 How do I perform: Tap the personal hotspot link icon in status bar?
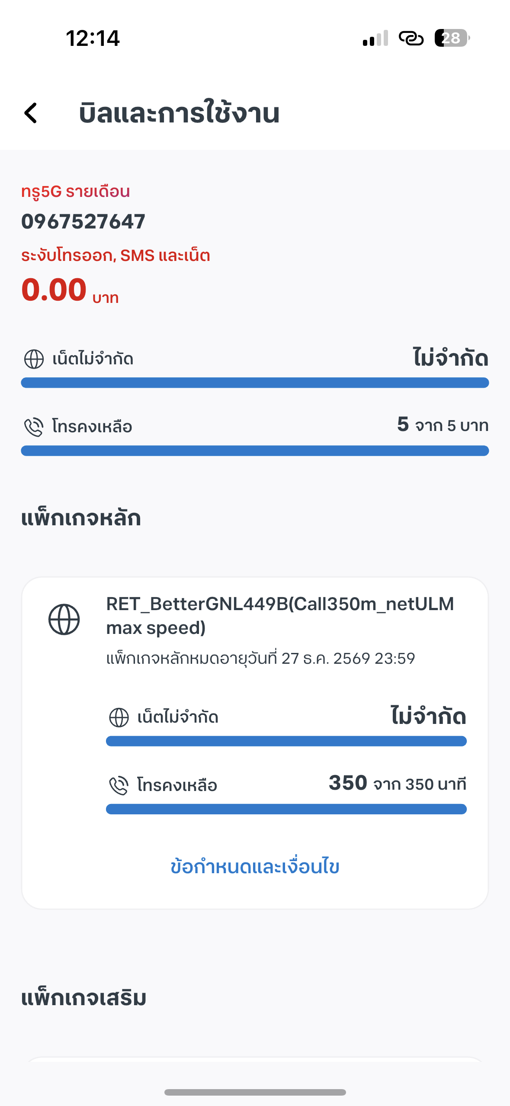[x=411, y=39]
